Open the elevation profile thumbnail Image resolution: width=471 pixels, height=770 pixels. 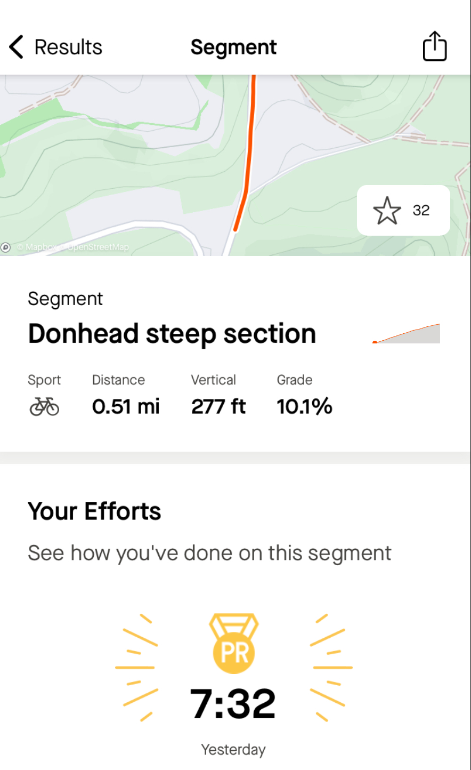pyautogui.click(x=407, y=334)
